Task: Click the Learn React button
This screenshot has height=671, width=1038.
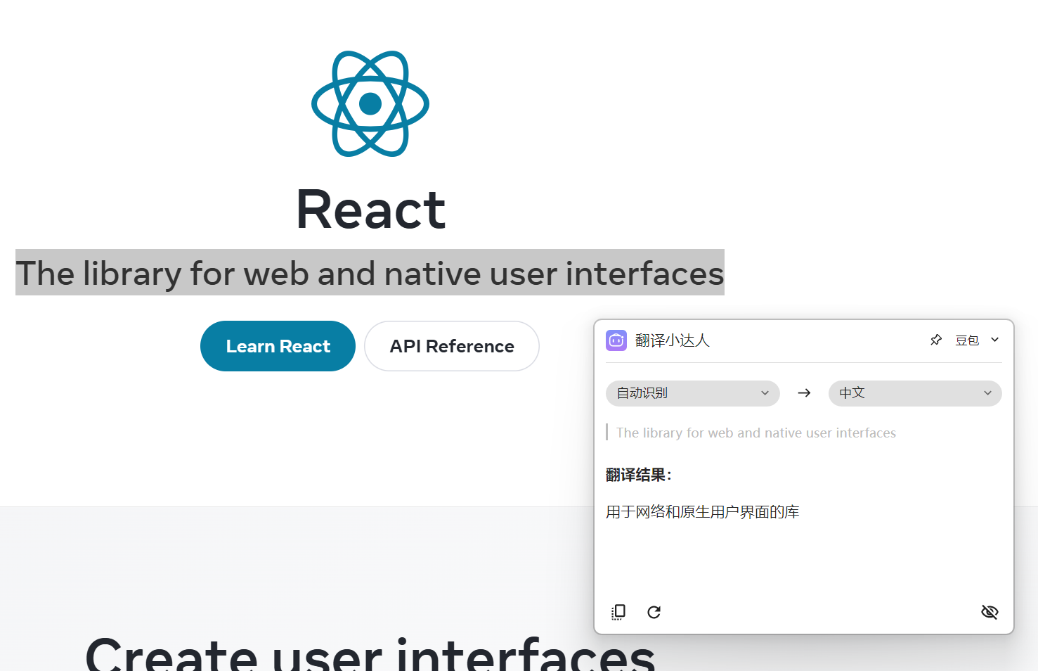Action: (x=278, y=346)
